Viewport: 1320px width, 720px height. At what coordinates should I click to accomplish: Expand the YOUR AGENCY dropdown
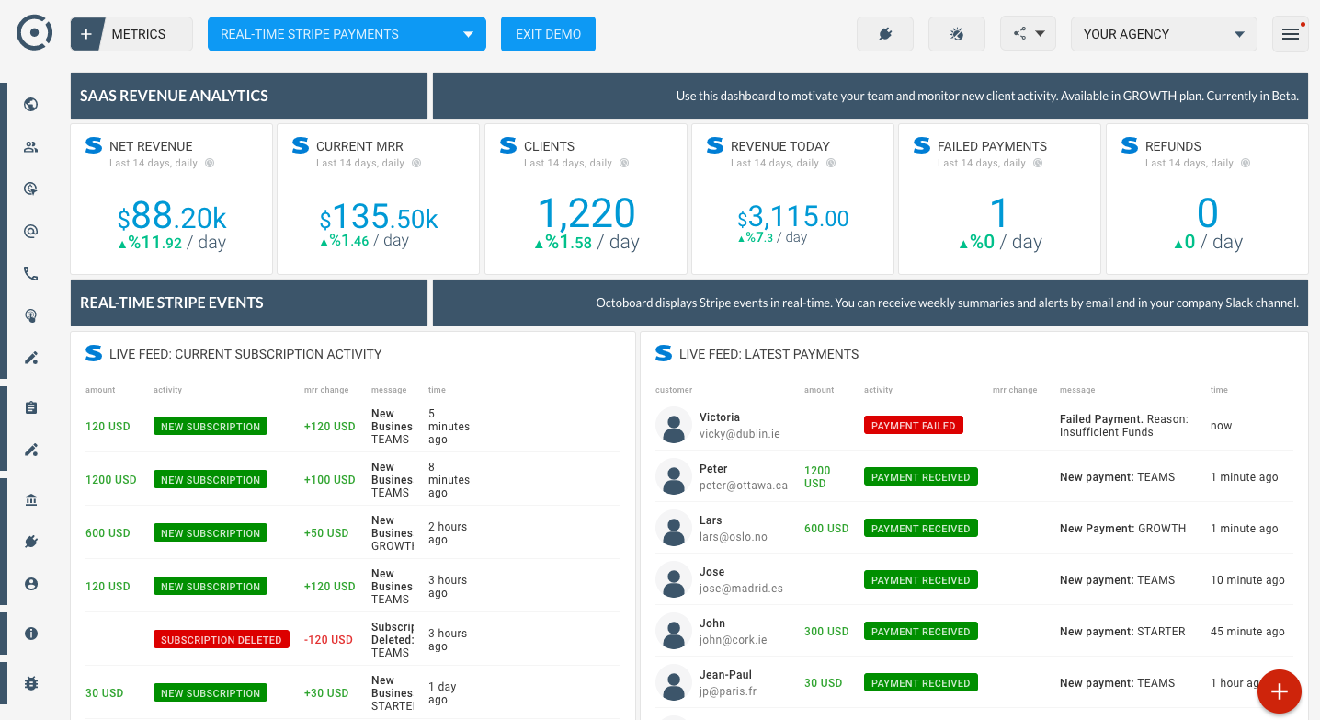point(1163,33)
